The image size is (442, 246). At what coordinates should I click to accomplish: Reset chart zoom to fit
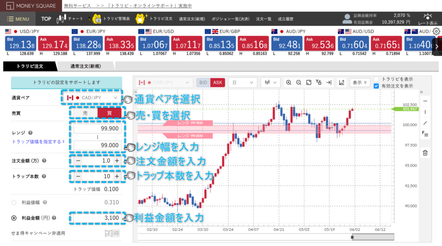309,82
